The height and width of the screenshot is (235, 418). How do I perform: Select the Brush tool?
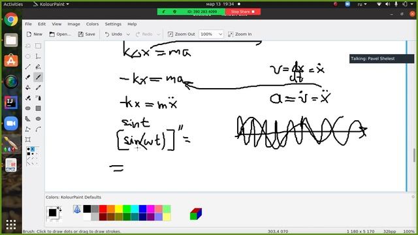coord(38,77)
